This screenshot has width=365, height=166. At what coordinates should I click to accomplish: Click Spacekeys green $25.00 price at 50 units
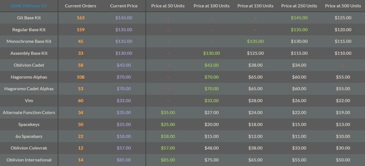point(168,125)
